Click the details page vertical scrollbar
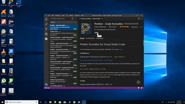Viewport: 185px width, 104px height. [x=143, y=43]
